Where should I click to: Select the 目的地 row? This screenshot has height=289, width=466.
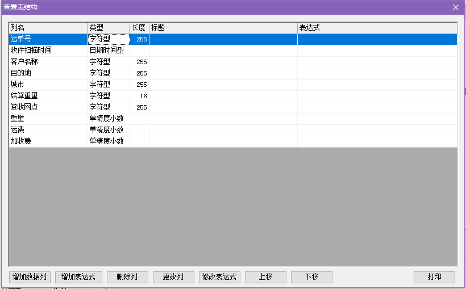click(x=233, y=73)
